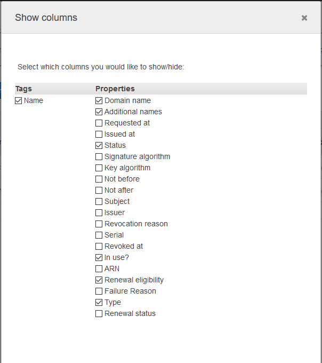This screenshot has width=322, height=363.
Task: Close the Show columns dialog
Action: click(x=304, y=18)
